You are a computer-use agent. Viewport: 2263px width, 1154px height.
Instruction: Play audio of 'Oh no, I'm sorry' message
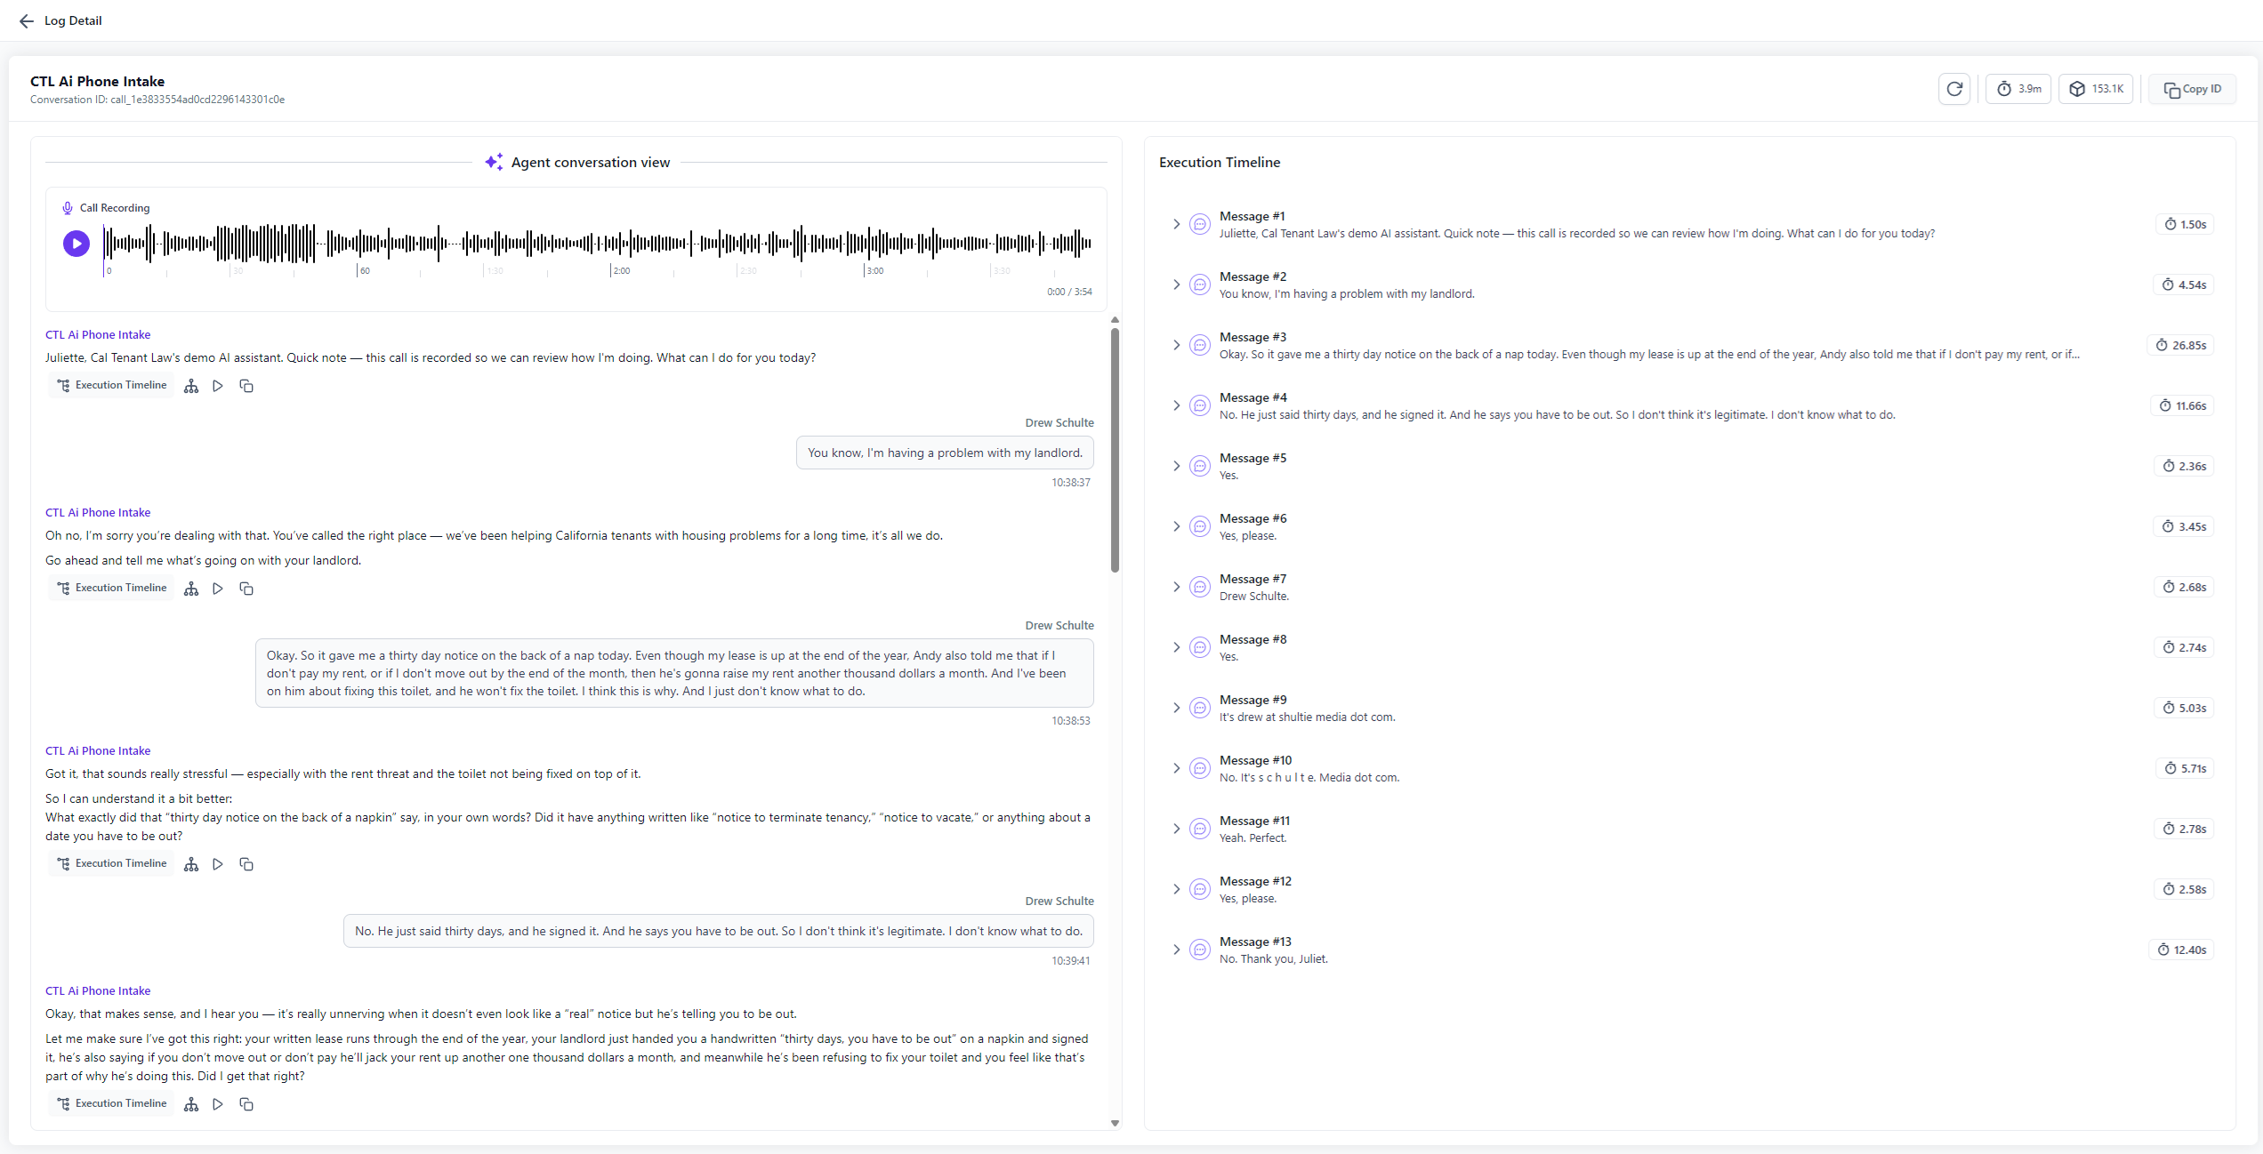click(218, 589)
